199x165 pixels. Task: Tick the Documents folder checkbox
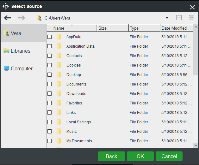pos(49,84)
